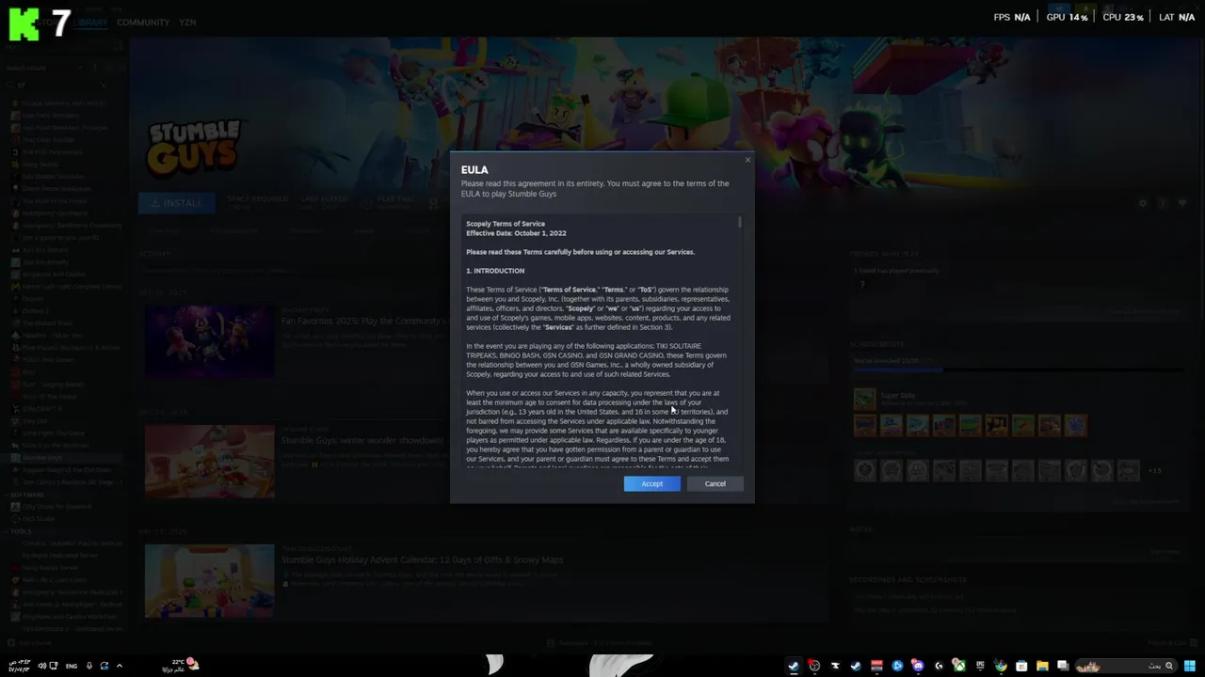Click the Super Slide achievement icon
1205x677 pixels.
(864, 399)
